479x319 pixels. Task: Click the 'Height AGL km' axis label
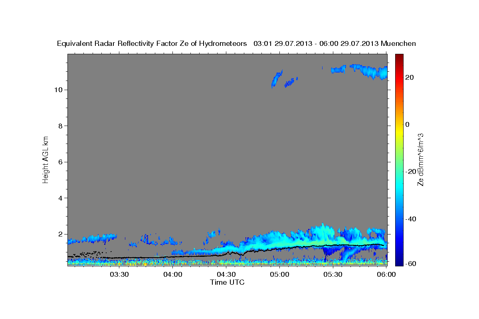pyautogui.click(x=46, y=159)
